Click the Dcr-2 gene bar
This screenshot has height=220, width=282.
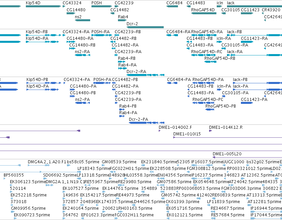click(145, 27)
